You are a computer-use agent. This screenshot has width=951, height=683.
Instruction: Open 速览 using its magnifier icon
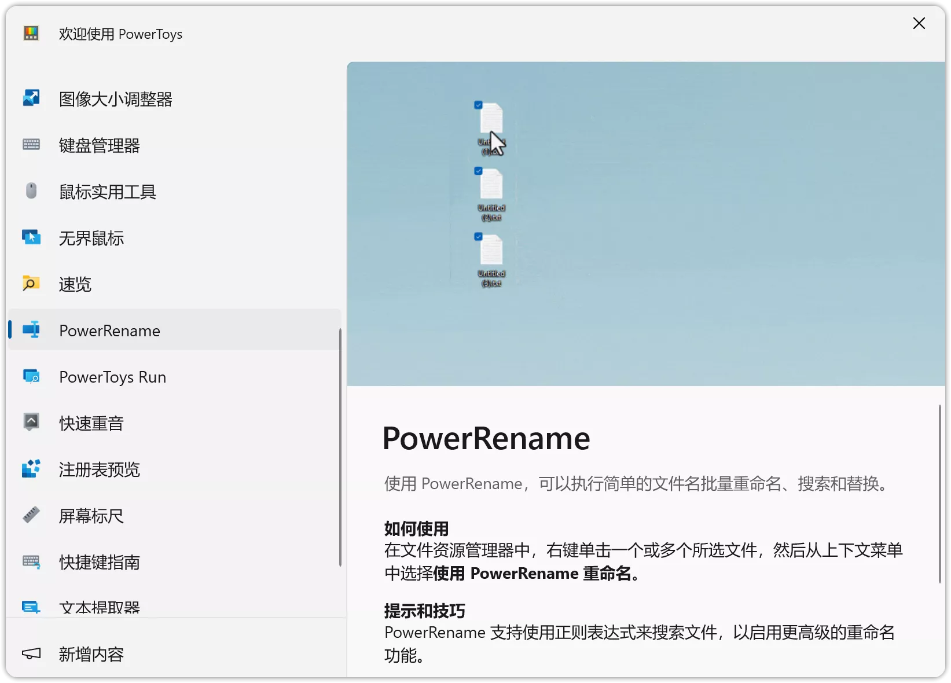pyautogui.click(x=31, y=284)
